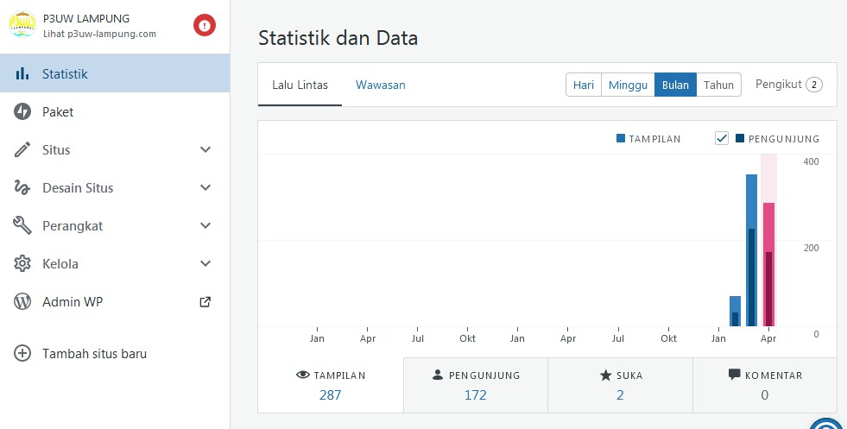Expand the Desain Situs menu chevron
Viewport: 847px width, 429px height.
point(205,187)
